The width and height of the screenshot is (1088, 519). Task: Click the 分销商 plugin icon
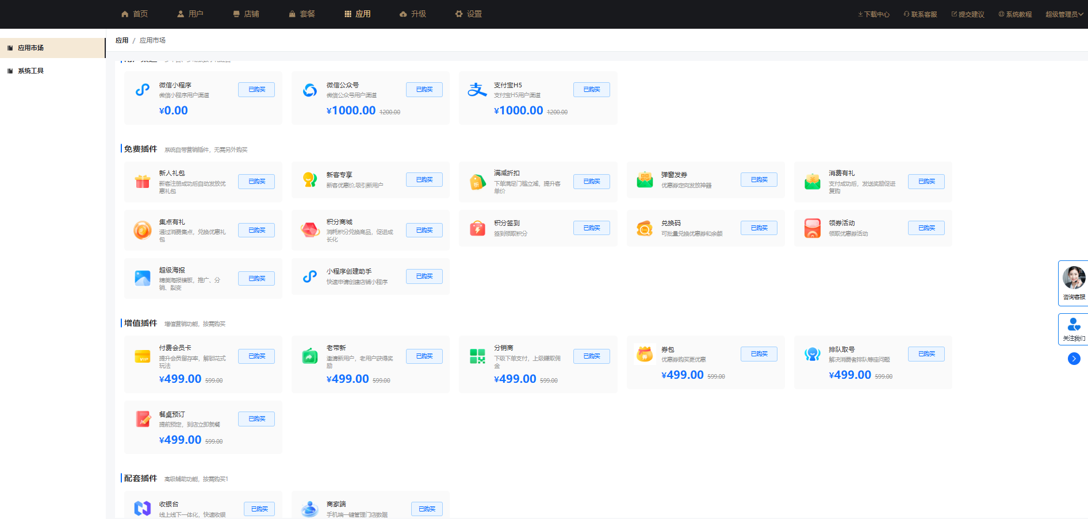[477, 356]
